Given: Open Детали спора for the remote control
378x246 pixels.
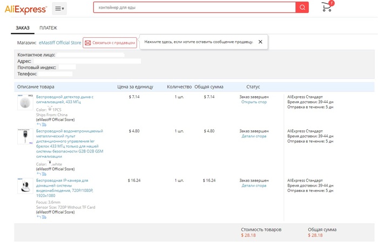Looking at the screenshot, I should pyautogui.click(x=254, y=136).
